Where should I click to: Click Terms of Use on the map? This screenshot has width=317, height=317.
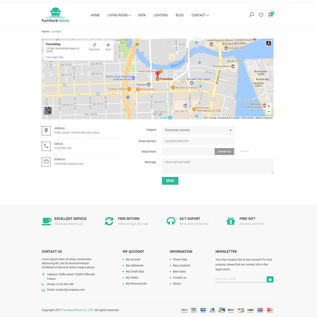pyautogui.click(x=248, y=118)
